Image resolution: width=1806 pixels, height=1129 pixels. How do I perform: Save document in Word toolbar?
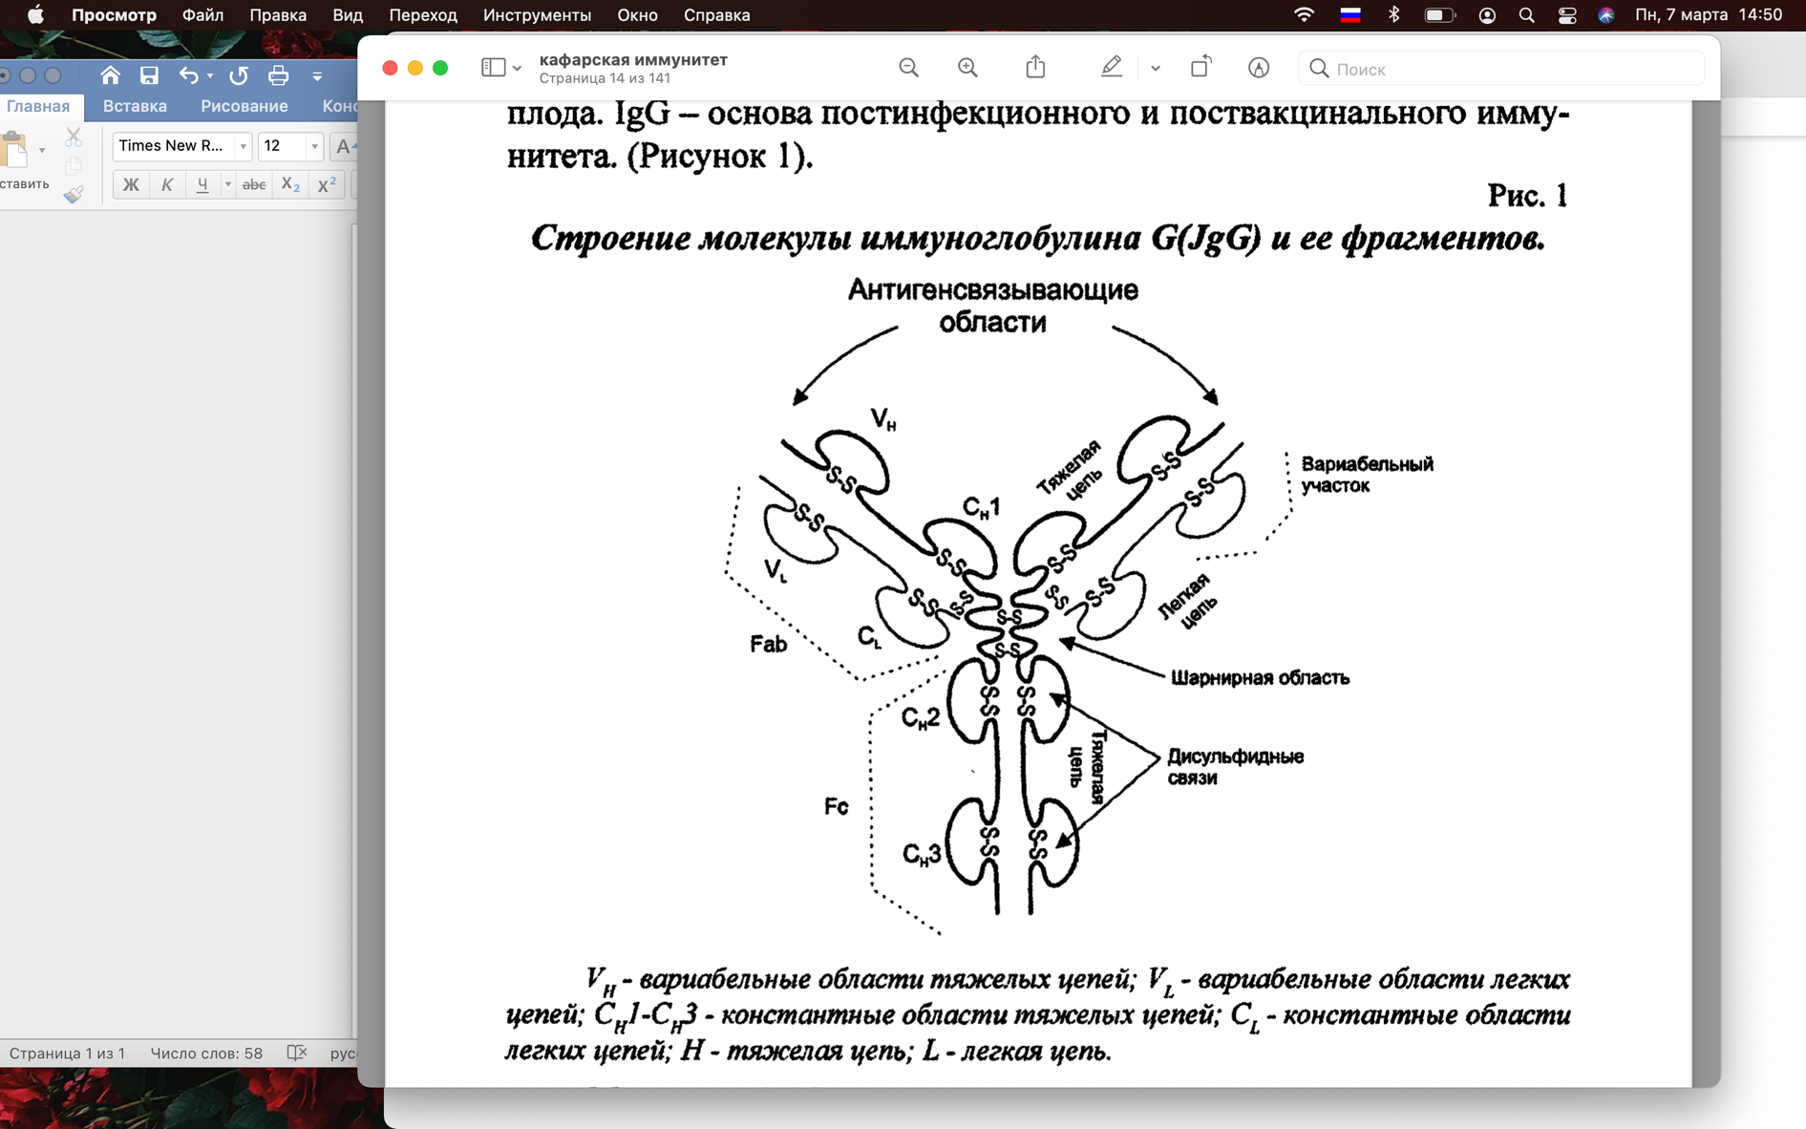click(149, 75)
